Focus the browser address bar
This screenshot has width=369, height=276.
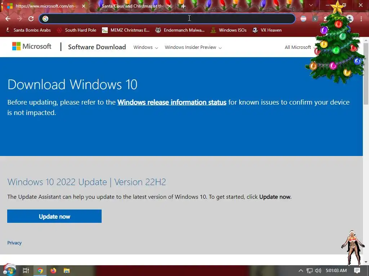tap(167, 19)
